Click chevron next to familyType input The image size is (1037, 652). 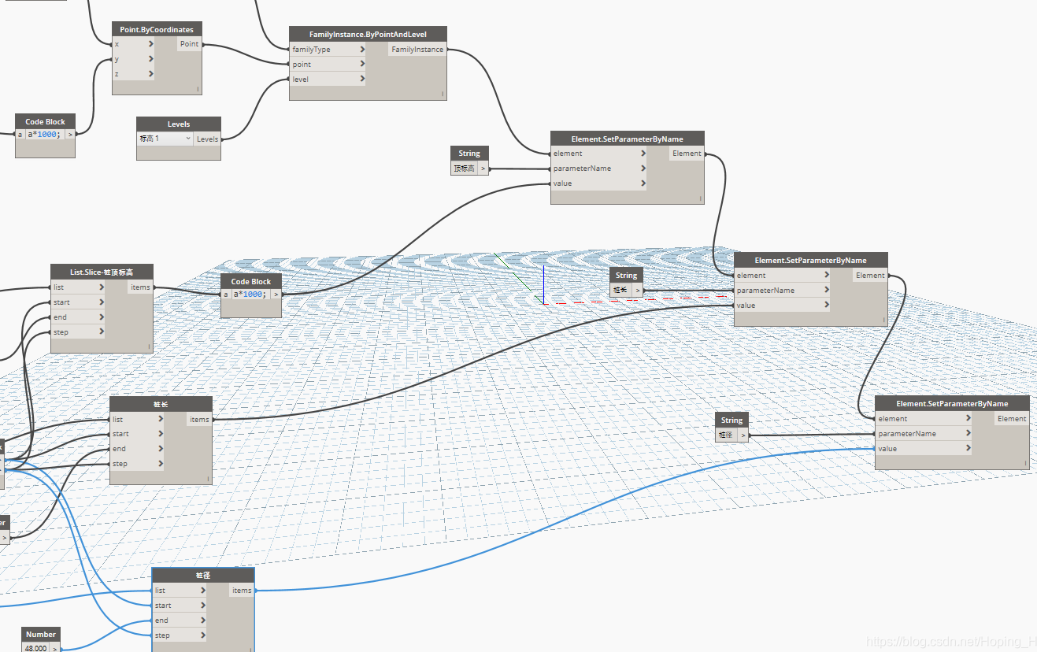click(x=362, y=50)
